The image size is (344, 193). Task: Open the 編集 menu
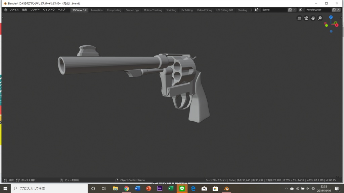tap(25, 10)
